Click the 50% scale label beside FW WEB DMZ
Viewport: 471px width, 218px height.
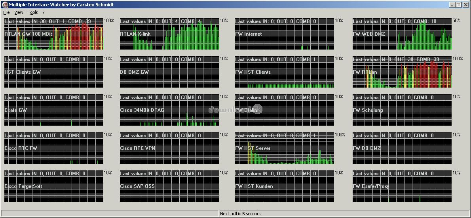(x=456, y=21)
